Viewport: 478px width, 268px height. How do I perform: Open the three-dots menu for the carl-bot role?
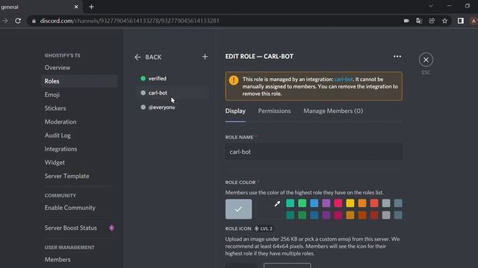[397, 57]
